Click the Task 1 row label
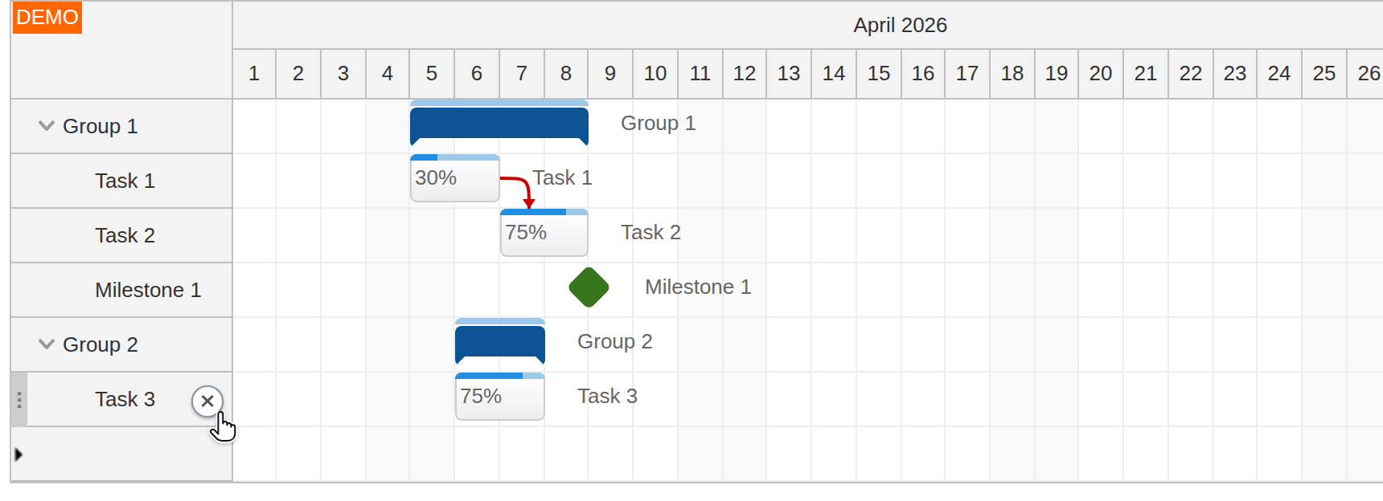The image size is (1383, 501). 125,181
